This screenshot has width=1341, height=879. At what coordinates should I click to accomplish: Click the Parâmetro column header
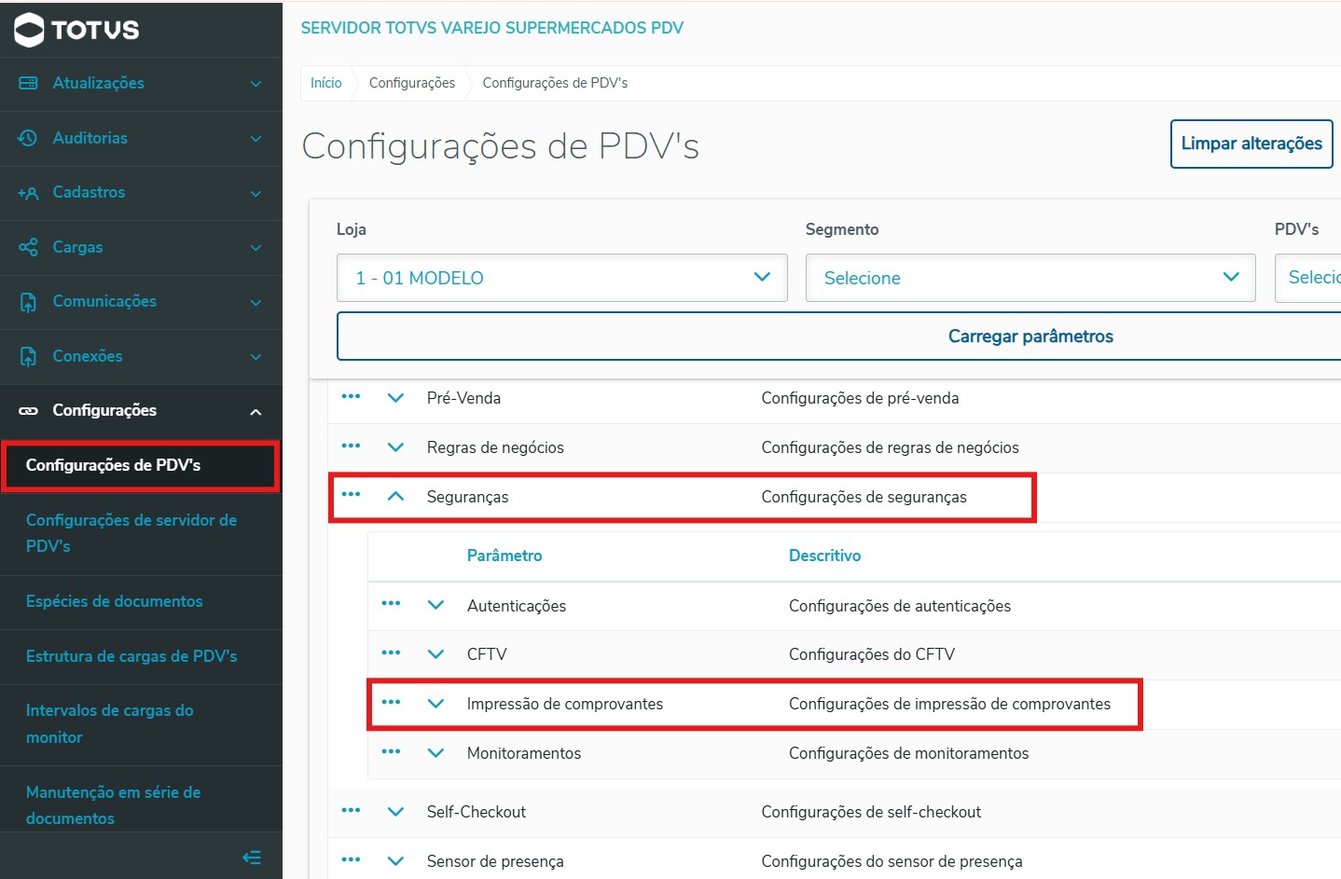(x=505, y=556)
